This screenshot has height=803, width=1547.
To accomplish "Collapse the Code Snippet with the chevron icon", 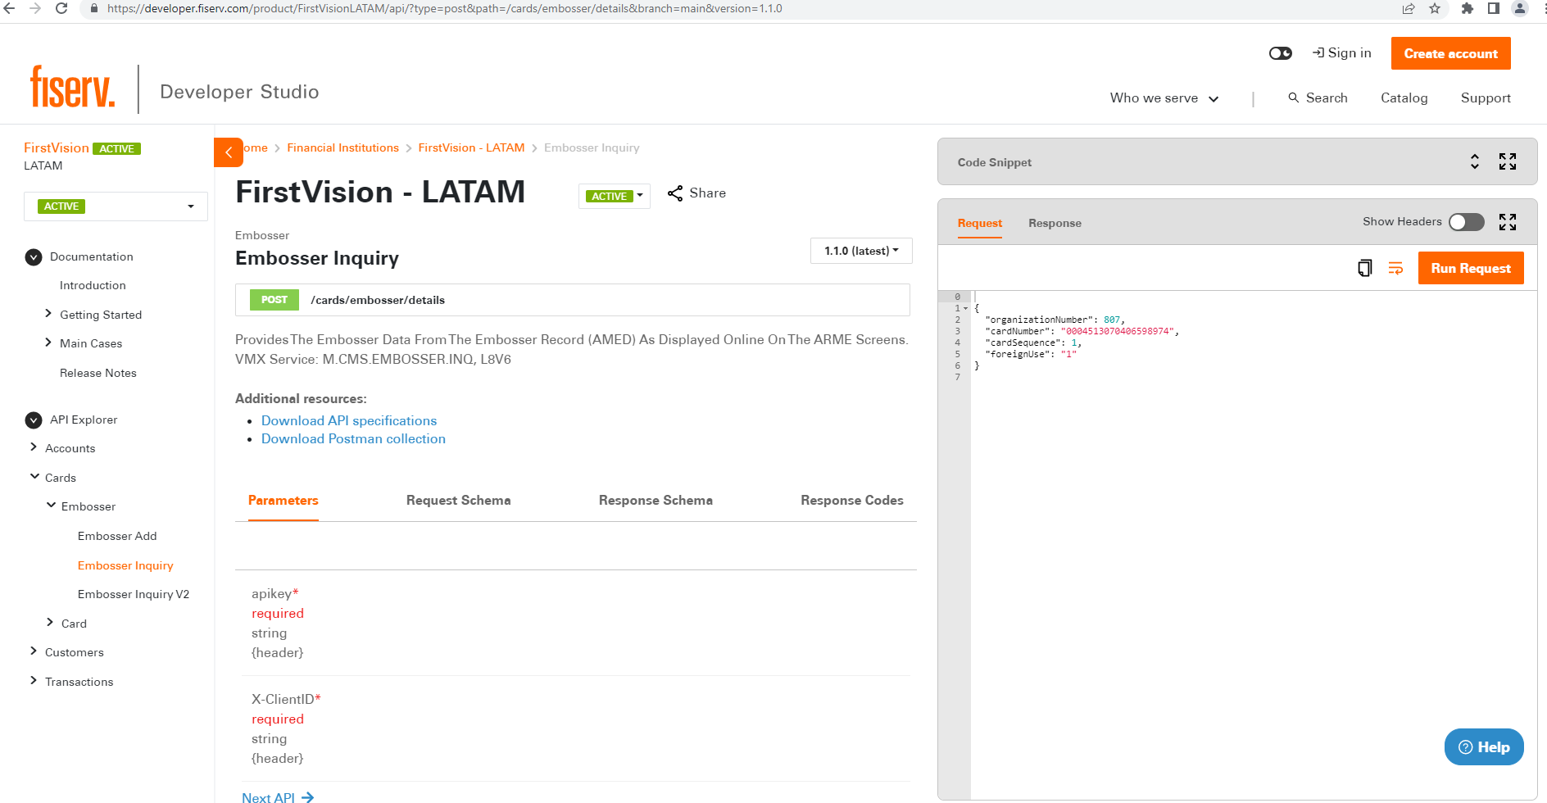I will pyautogui.click(x=1474, y=161).
